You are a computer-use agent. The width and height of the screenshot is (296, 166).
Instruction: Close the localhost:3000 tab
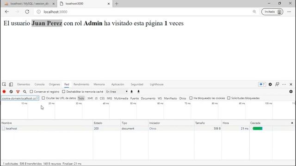pos(109,4)
